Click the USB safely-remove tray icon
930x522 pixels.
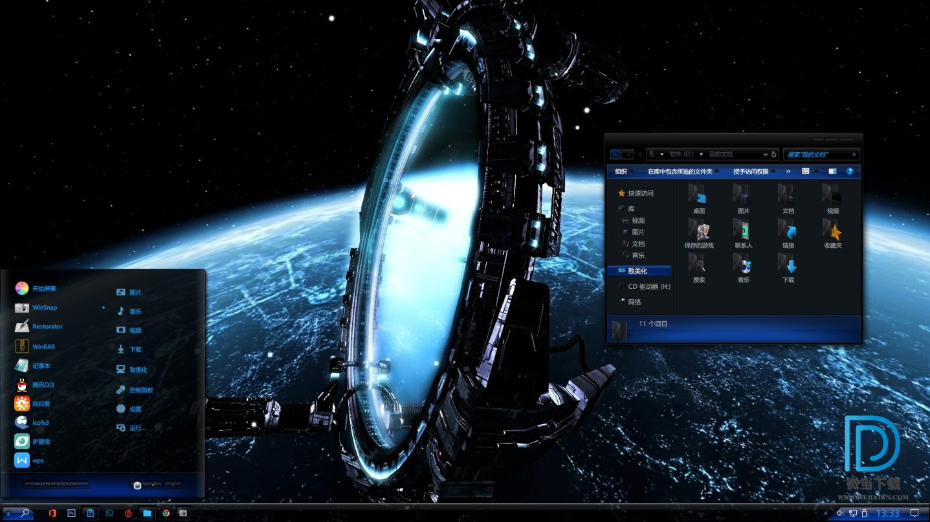(x=864, y=513)
